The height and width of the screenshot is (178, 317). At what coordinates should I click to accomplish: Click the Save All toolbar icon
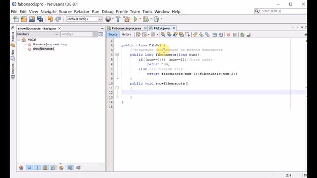point(40,19)
